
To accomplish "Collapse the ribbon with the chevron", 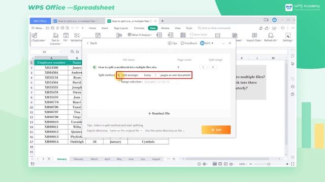I will coord(293,28).
